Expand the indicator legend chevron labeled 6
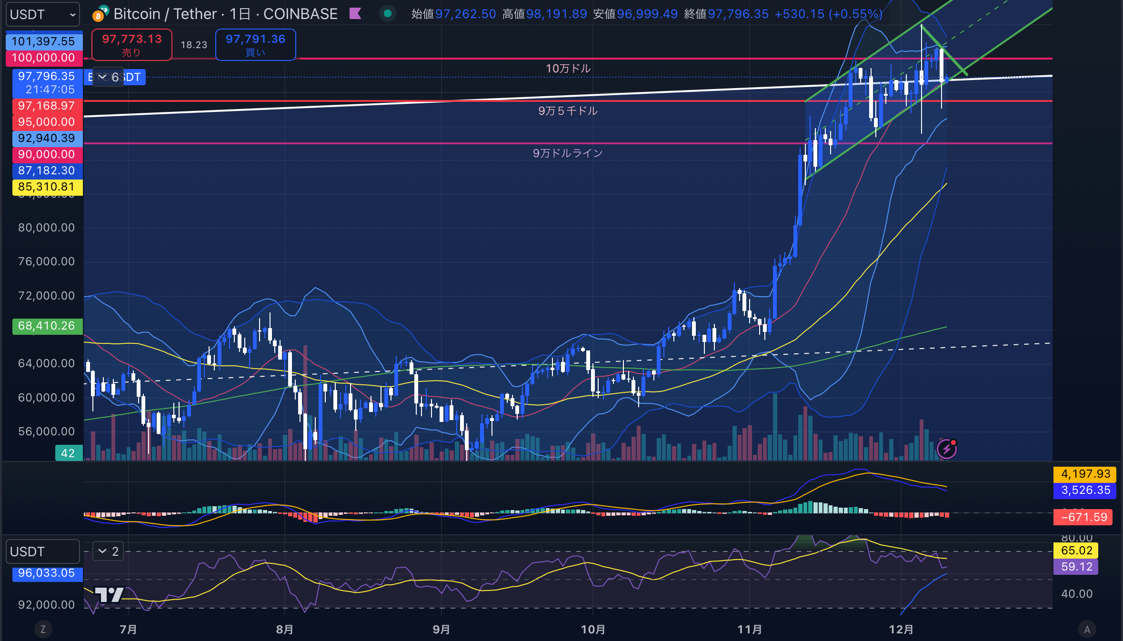 pyautogui.click(x=108, y=77)
